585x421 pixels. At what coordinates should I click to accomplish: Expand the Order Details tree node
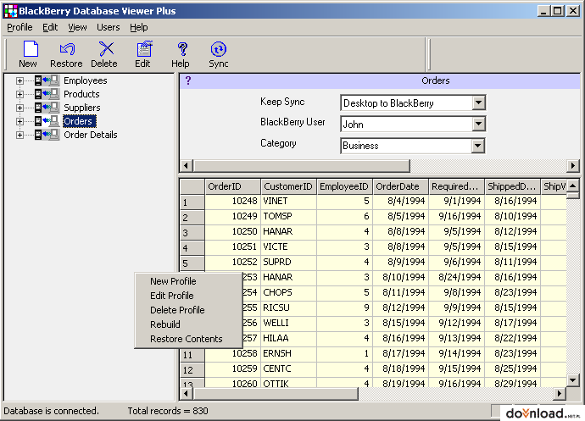[19, 135]
